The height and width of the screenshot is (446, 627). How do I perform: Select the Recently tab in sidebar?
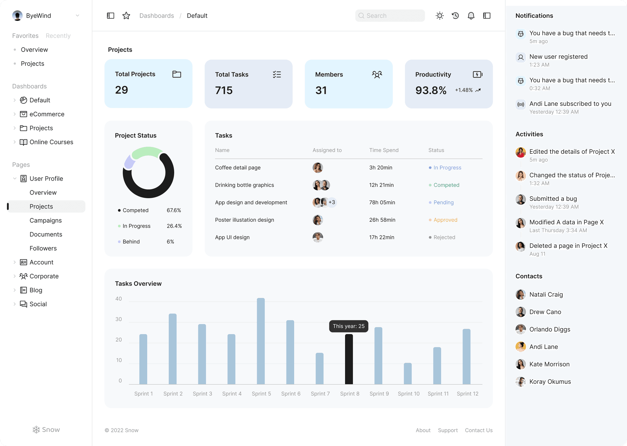pyautogui.click(x=58, y=36)
